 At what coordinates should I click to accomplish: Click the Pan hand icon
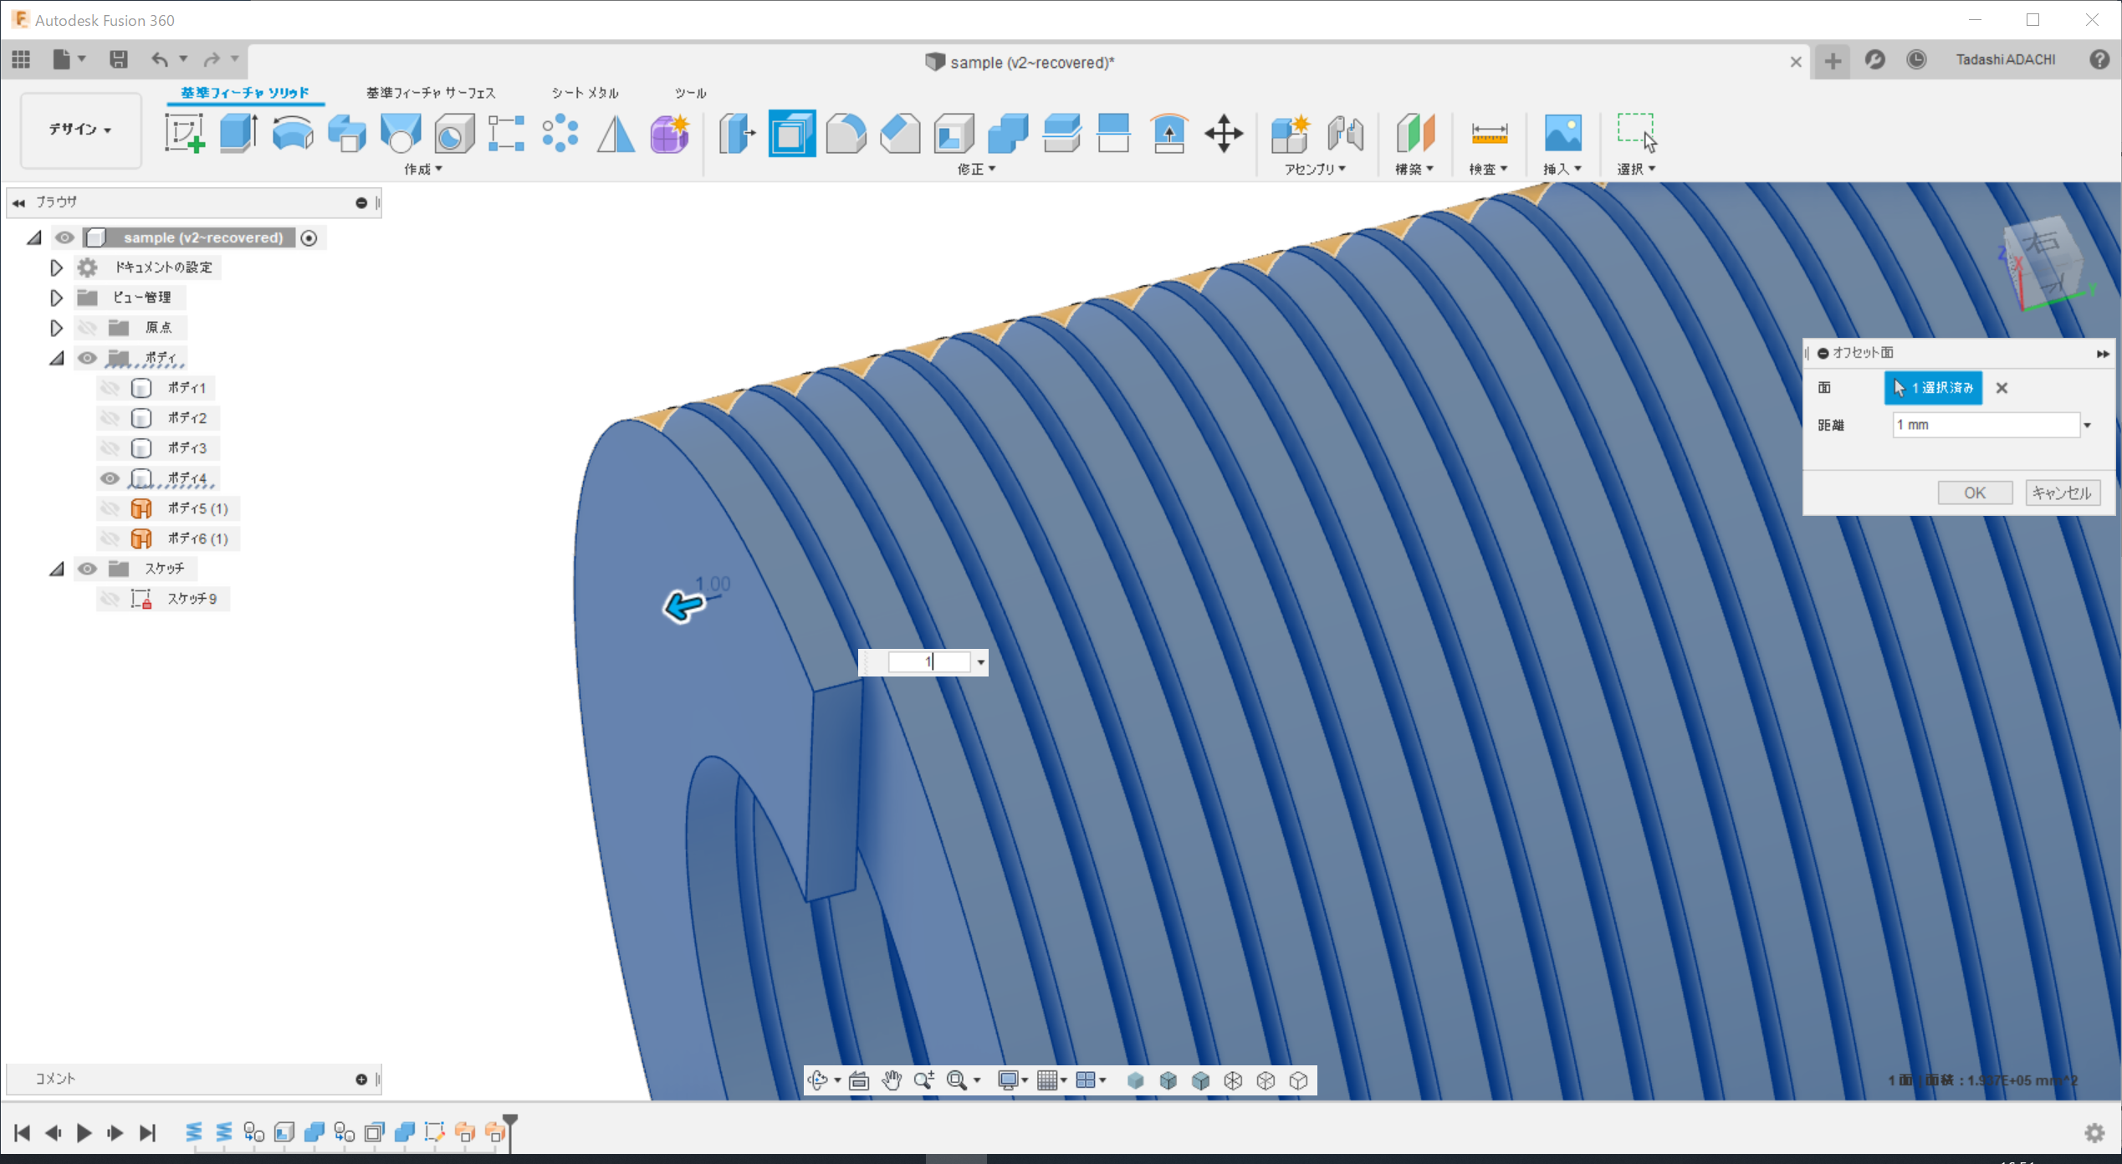[892, 1080]
